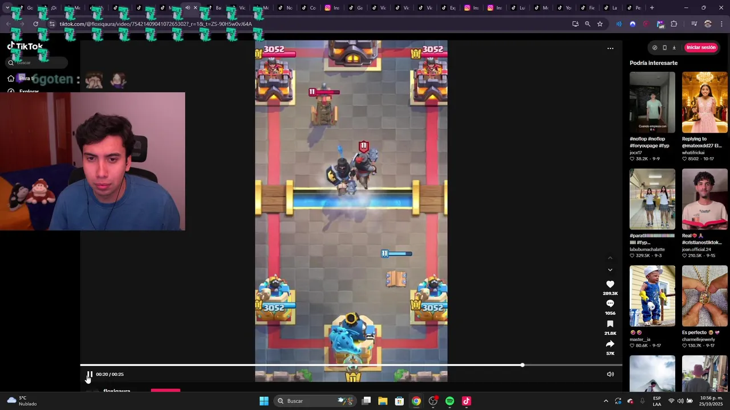Image resolution: width=730 pixels, height=410 pixels.
Task: Switch to the 'La' TikTok tab
Action: point(611,8)
